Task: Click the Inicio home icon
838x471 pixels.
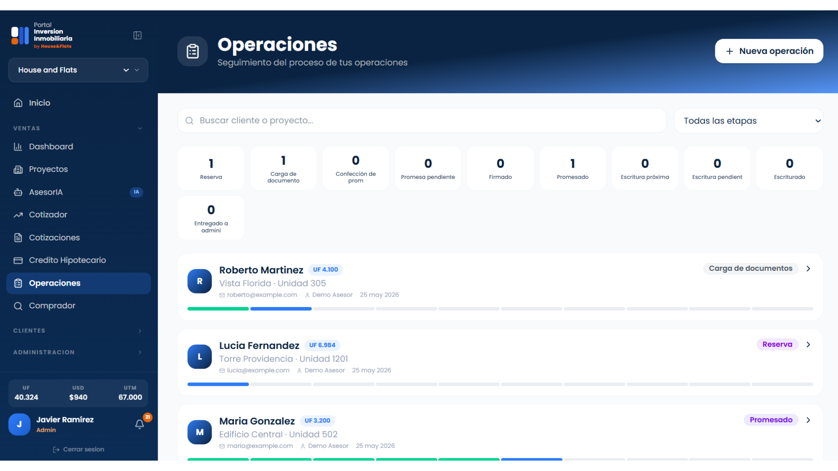Action: (x=18, y=103)
